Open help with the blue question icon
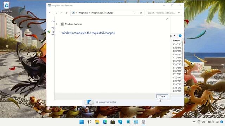Image resolution: width=225 pixels, height=126 pixels. point(180,36)
